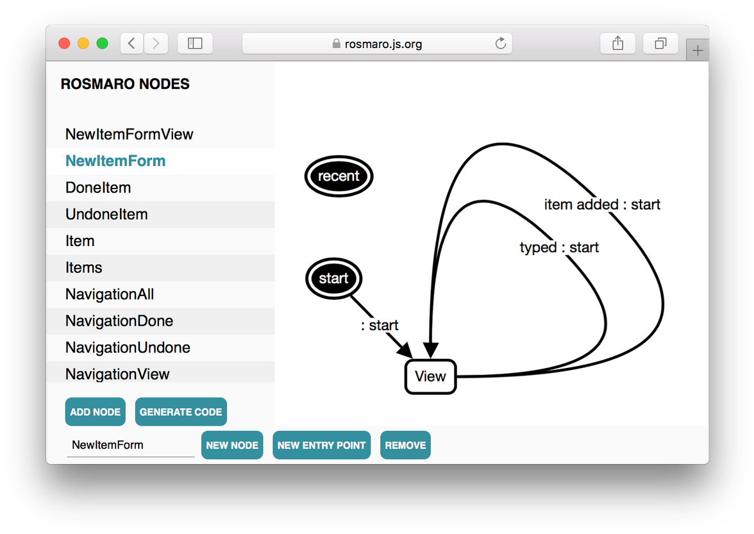Toggle the Safari sidebar icon

pos(195,44)
